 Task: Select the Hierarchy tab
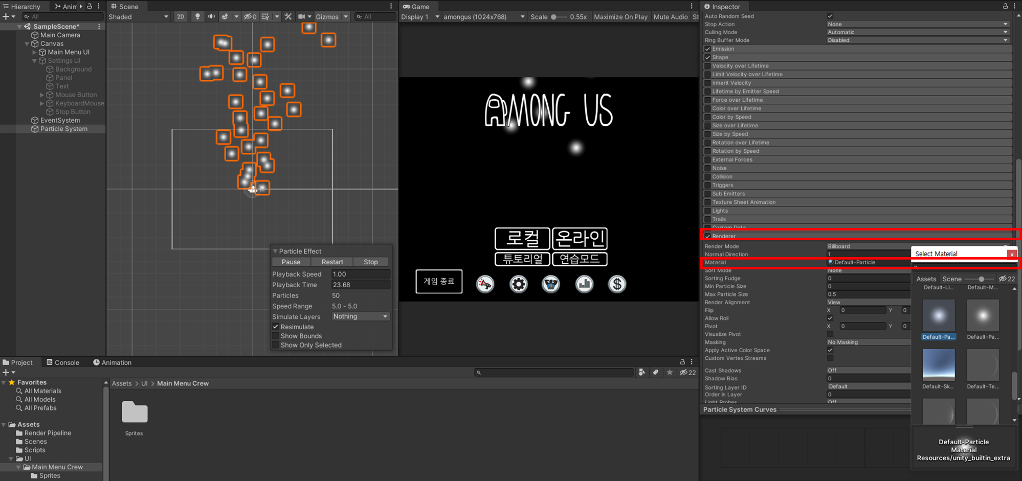coord(21,6)
